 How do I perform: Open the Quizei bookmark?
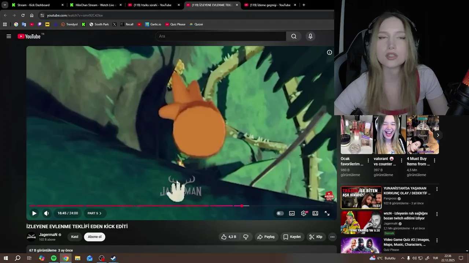196,24
